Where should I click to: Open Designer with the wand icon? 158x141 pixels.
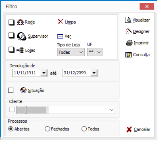[129, 31]
